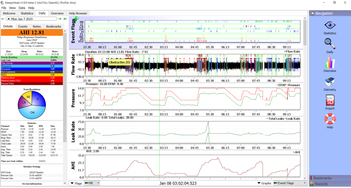This screenshot has height=188, width=351.
Task: Open the Help lifebuoy icon
Action: (x=330, y=119)
